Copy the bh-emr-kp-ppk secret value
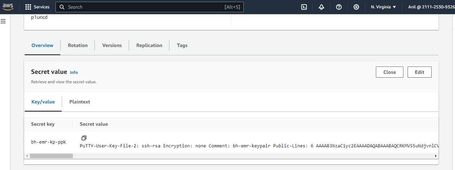The height and width of the screenshot is (170, 455). (x=84, y=138)
